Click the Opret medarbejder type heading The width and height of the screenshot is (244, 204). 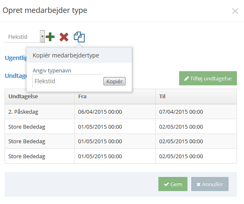45,10
